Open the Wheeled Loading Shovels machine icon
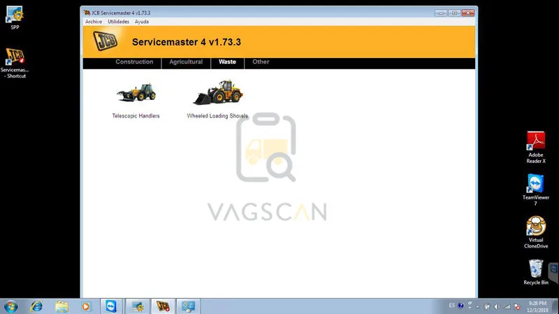This screenshot has width=559, height=314. [x=218, y=92]
